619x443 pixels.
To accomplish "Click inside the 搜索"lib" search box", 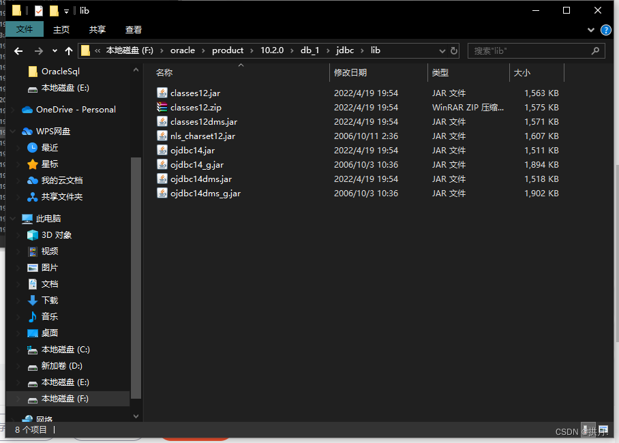I will coord(539,50).
